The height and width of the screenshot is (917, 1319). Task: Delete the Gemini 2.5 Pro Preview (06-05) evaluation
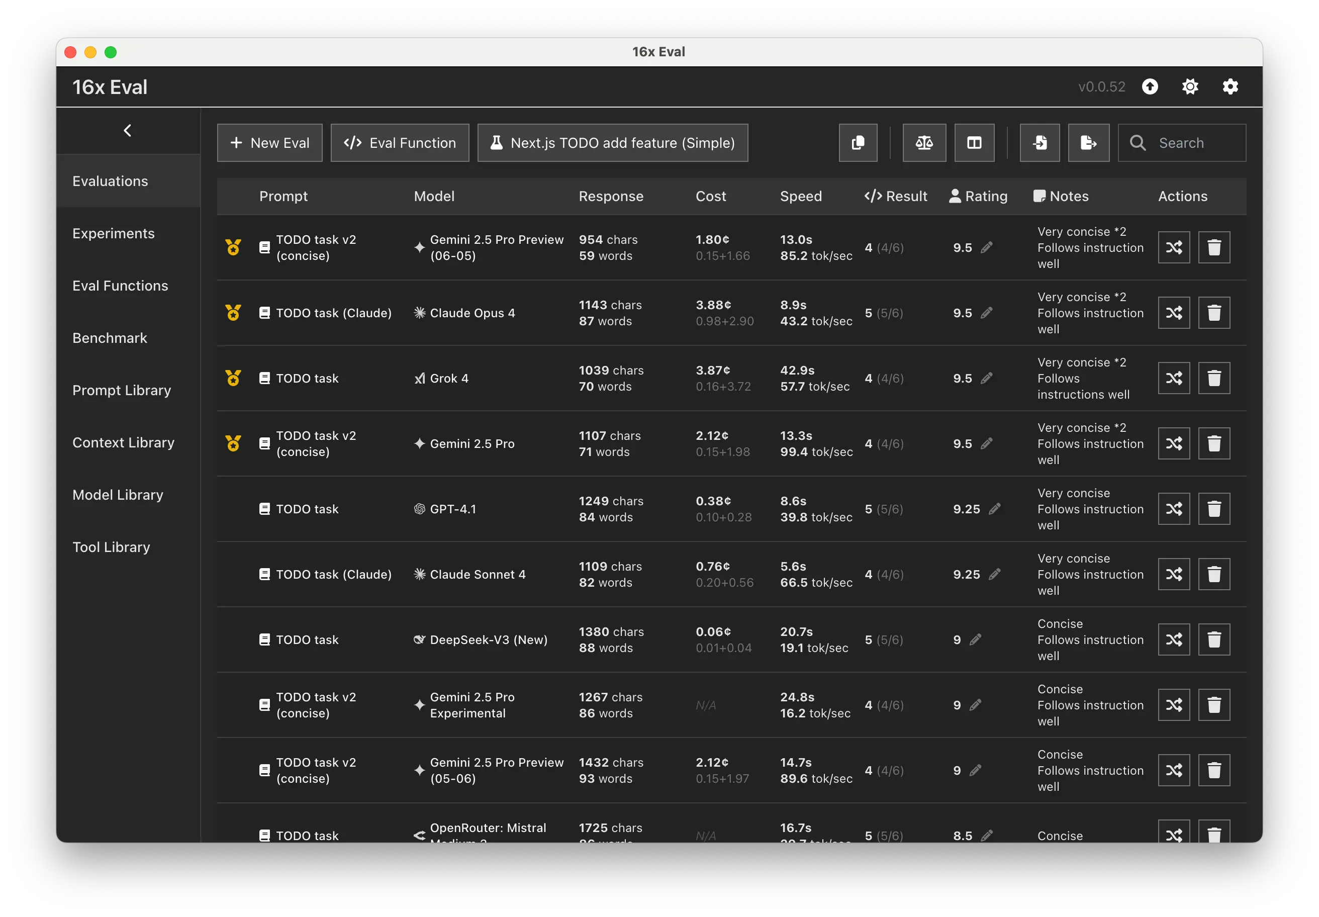point(1214,248)
